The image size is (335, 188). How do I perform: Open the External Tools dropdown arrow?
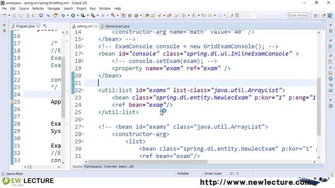pos(97,15)
